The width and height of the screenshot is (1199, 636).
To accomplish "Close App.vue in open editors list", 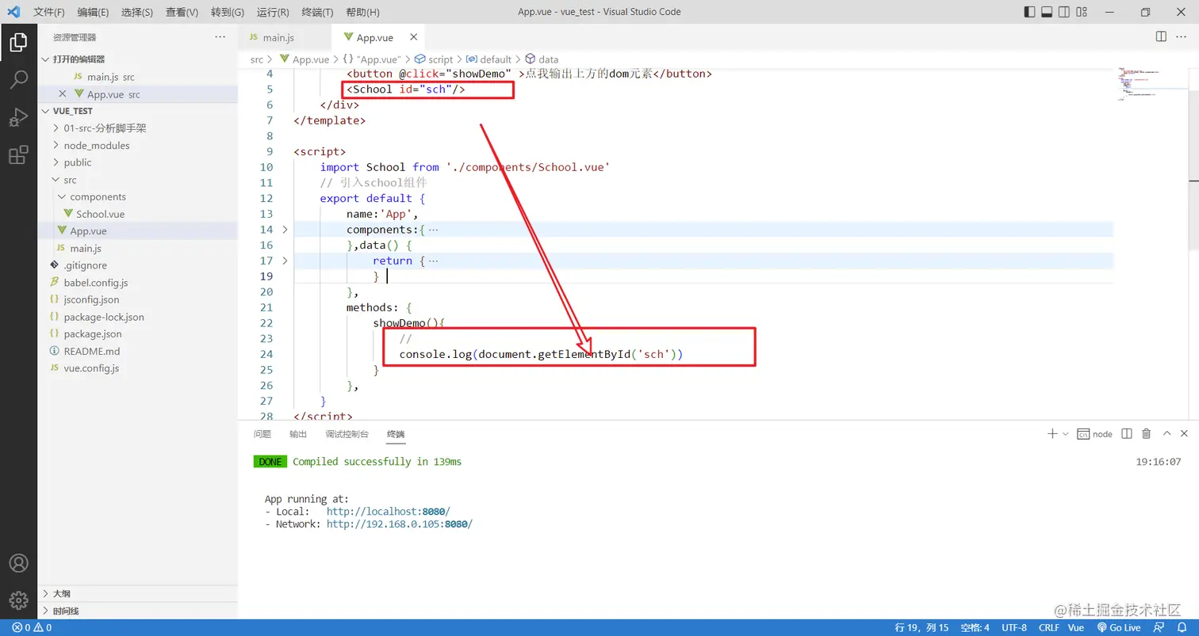I will click(x=63, y=94).
